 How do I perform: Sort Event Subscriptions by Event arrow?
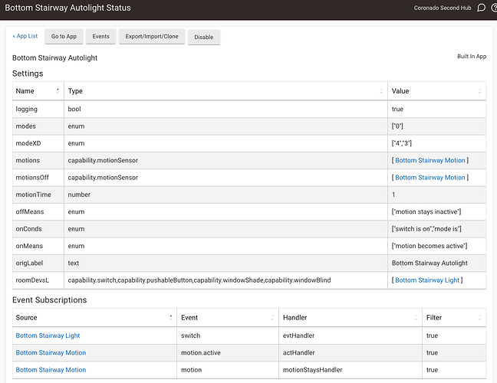point(271,317)
